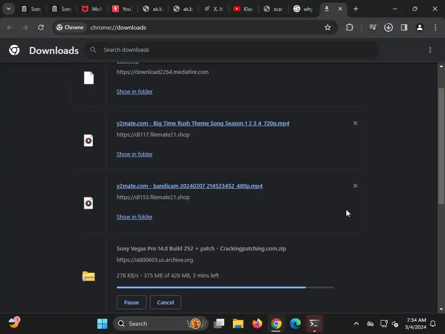Screen dimensions: 445x334
Task: Open the notification bell in the tray
Action: click(x=433, y=324)
